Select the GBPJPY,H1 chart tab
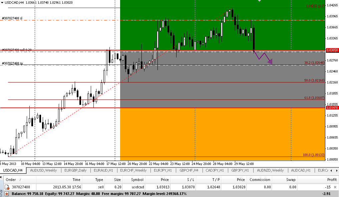339x197 pixels. click(x=240, y=170)
